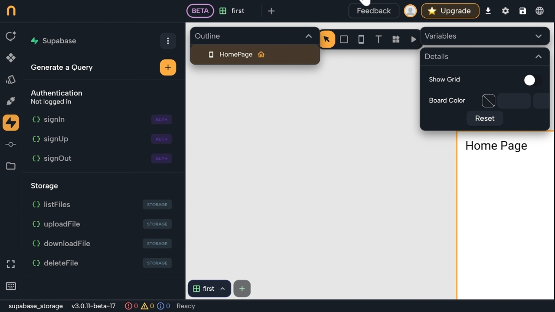The width and height of the screenshot is (555, 312).
Task: Click the Board Color swatch
Action: 488,101
